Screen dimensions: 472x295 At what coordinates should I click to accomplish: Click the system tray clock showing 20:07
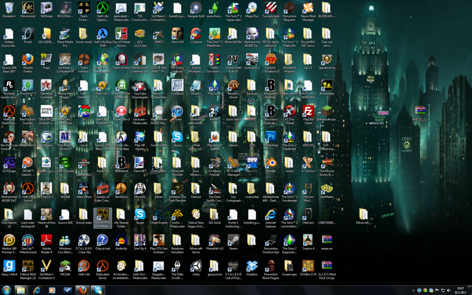(460, 290)
